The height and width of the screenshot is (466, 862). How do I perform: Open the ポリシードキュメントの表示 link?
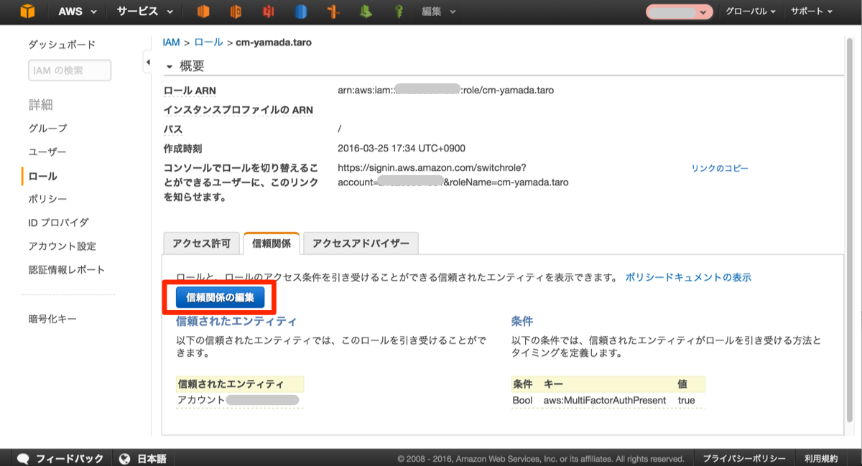click(x=688, y=277)
